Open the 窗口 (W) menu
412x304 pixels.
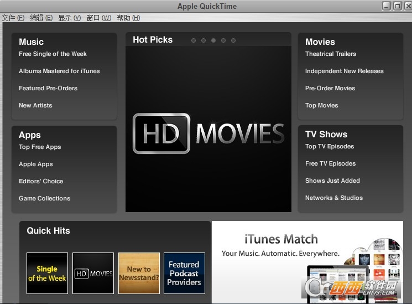coord(99,18)
